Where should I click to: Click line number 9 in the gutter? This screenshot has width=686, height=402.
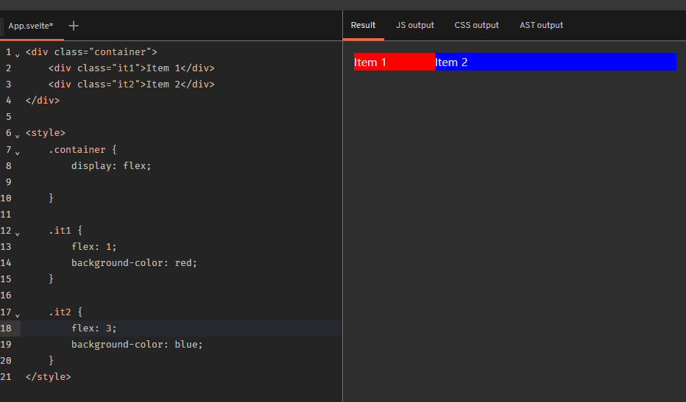click(x=8, y=182)
